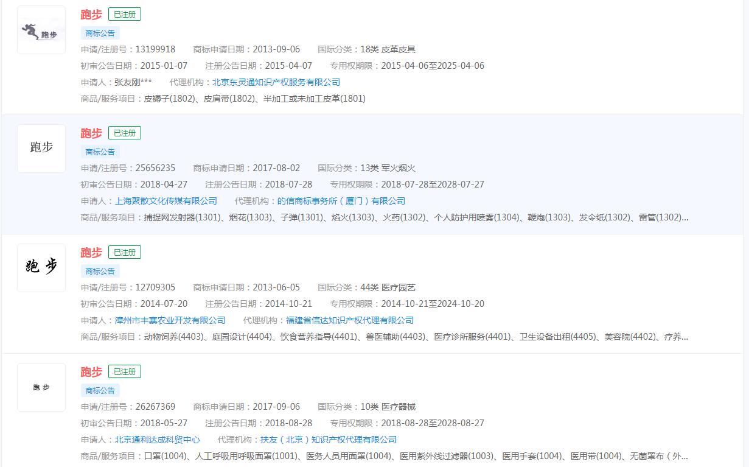The height and width of the screenshot is (467, 749).
Task: Click preliminary announcement date 2018-04-27
Action: point(164,184)
